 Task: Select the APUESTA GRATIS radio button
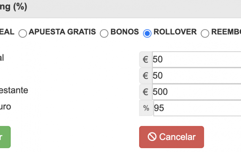click(x=23, y=33)
